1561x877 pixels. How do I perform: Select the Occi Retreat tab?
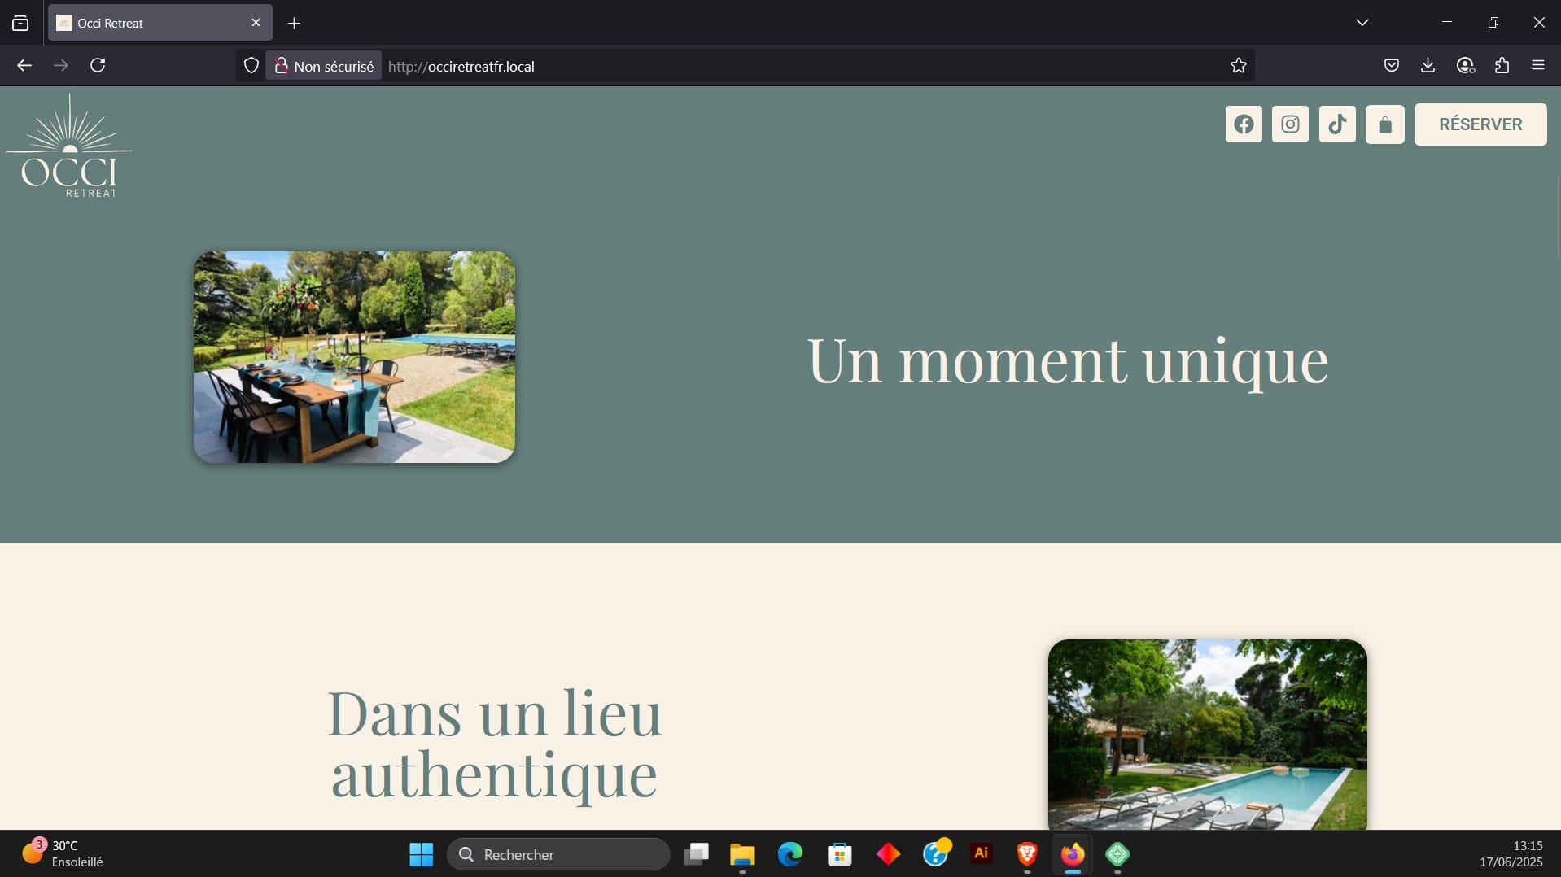(x=160, y=23)
